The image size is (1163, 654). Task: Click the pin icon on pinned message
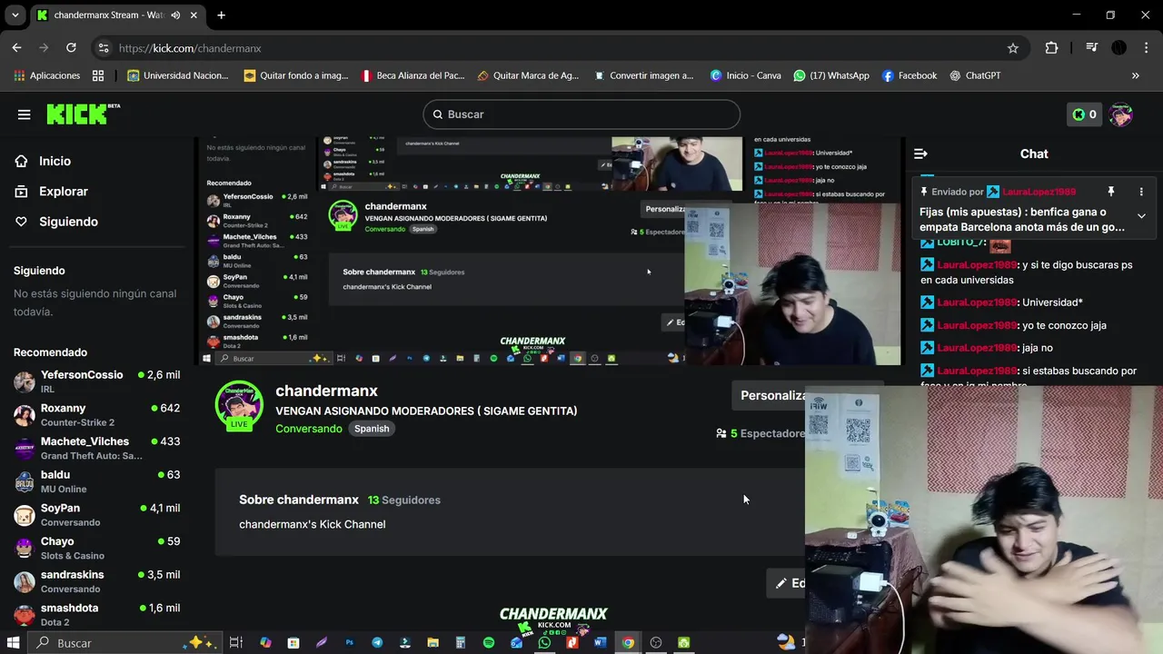pos(1110,192)
